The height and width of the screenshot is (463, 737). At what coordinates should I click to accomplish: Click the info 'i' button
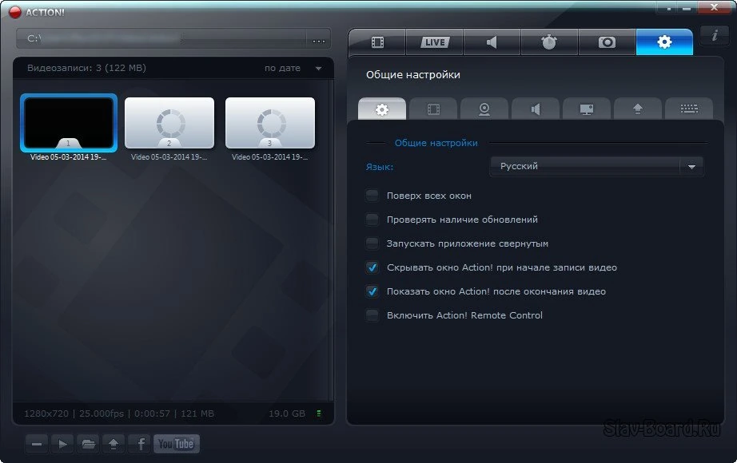(x=715, y=35)
